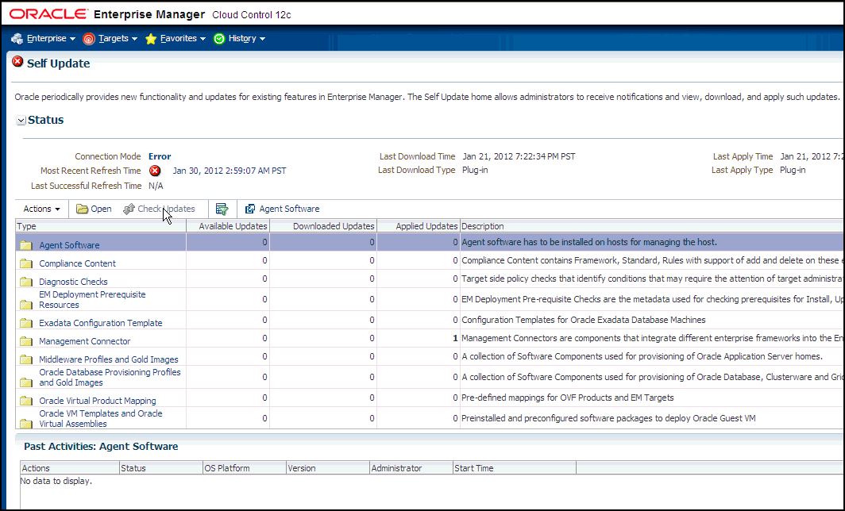Click the refresh time error icon
845x511 pixels.
coord(155,171)
